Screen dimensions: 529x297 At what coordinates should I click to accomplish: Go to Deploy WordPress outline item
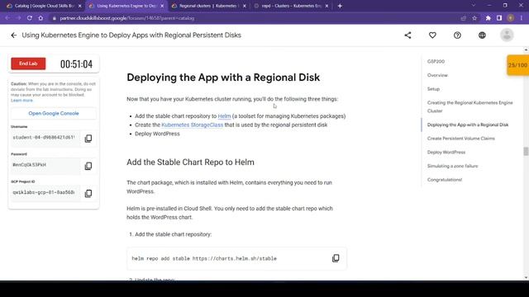[446, 152]
